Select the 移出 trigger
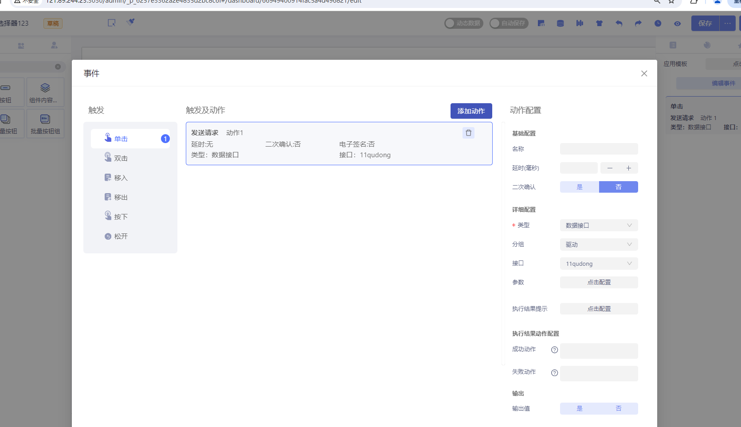Screen dimensions: 741x427 130,197
